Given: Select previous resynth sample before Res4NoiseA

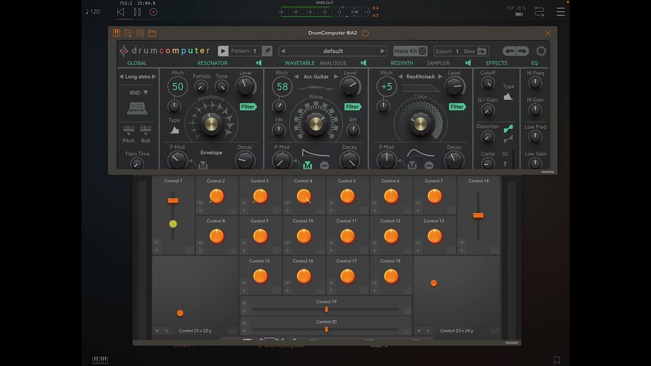Looking at the screenshot, I should [401, 77].
